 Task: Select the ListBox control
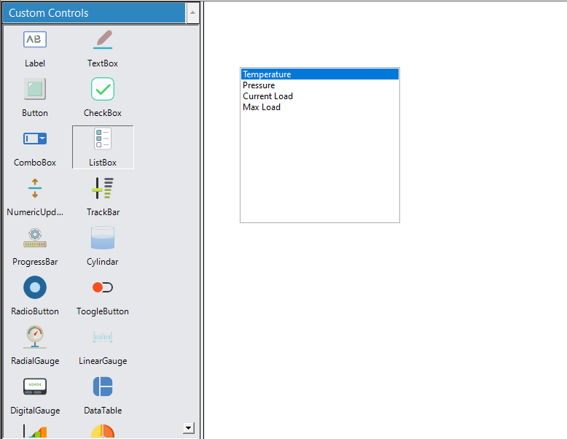(103, 147)
